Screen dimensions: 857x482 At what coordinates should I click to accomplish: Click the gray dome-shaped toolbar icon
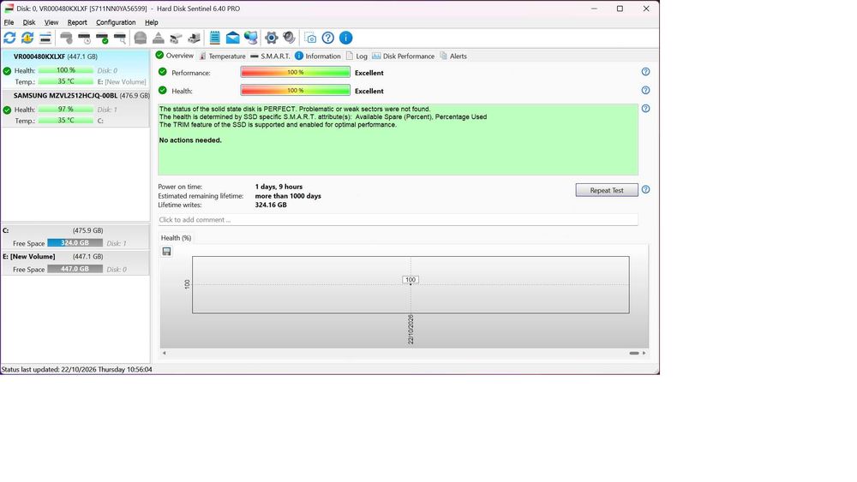click(141, 38)
